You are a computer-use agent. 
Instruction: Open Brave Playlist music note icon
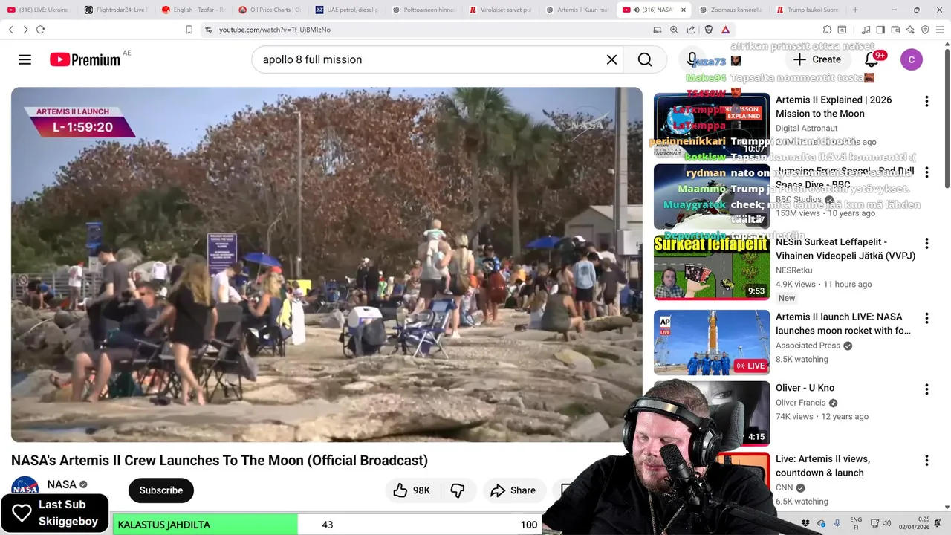866,30
